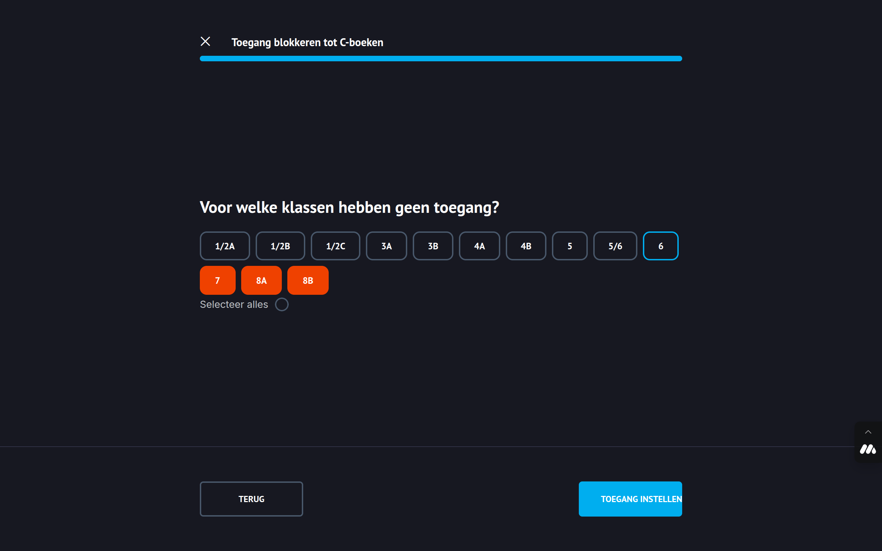The image size is (882, 551).
Task: Select class 1/2B
Action: pos(280,246)
